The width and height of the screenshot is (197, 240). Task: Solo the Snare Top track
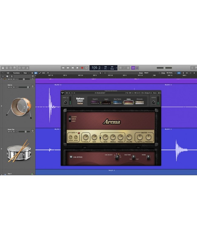tap(11, 131)
